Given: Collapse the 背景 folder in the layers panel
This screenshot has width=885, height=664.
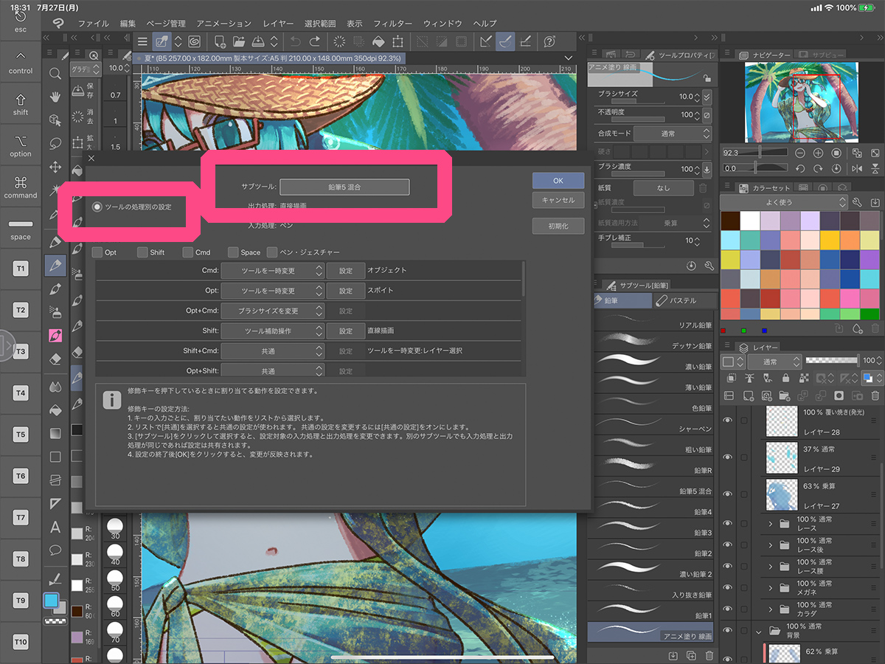Looking at the screenshot, I should [x=758, y=632].
